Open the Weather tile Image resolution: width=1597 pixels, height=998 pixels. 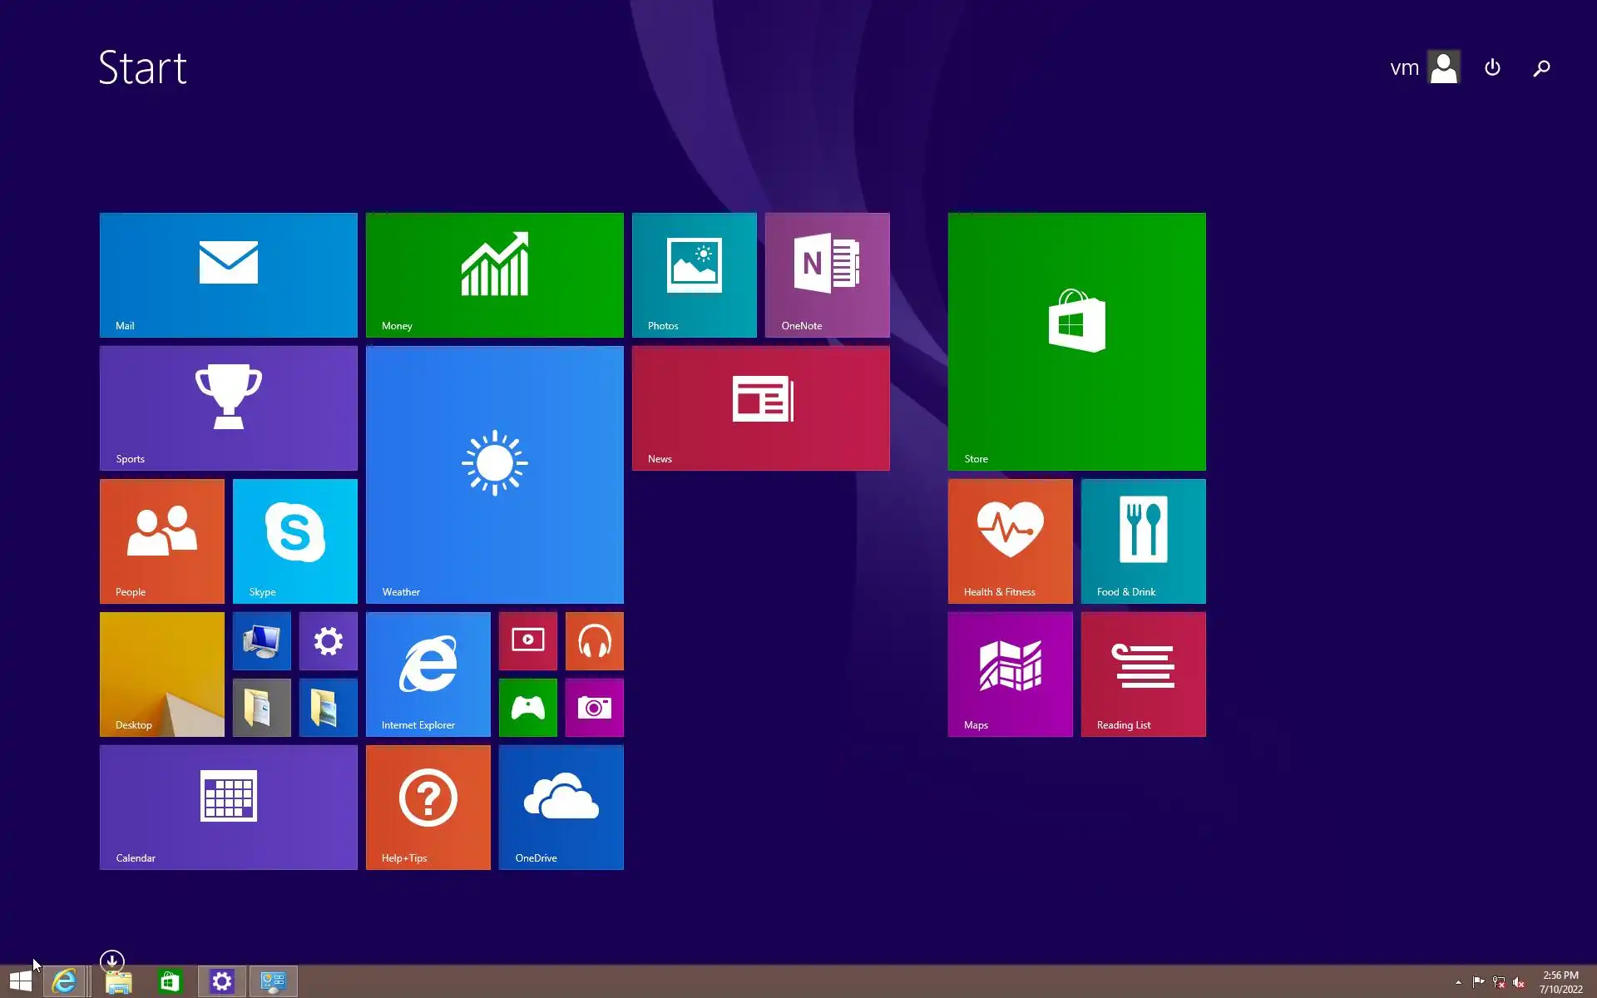494,475
